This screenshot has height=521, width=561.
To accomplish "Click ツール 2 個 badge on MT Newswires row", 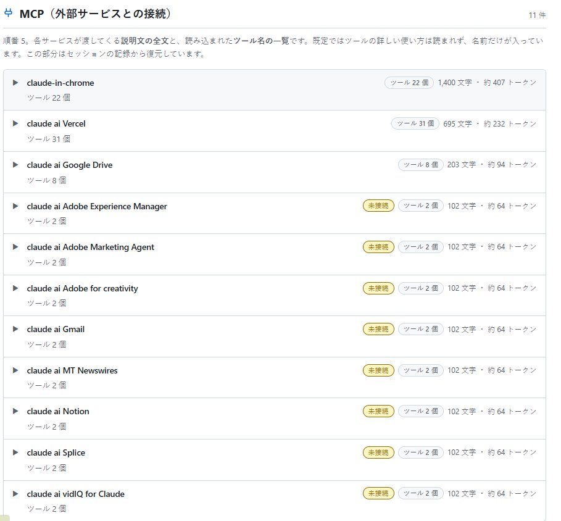I will (420, 370).
